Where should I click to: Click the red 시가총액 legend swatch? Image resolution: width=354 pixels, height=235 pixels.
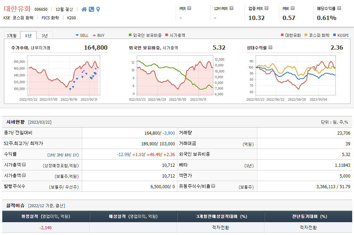click(x=166, y=35)
